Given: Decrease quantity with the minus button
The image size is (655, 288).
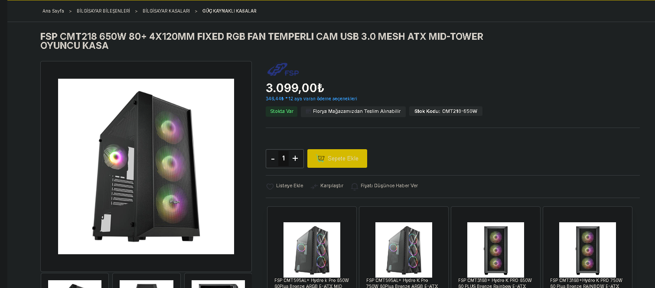Looking at the screenshot, I should [x=273, y=159].
